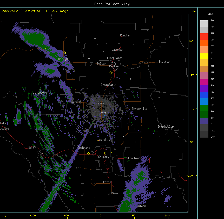
Task: Click the Airdrie label
Action: (x=105, y=140)
